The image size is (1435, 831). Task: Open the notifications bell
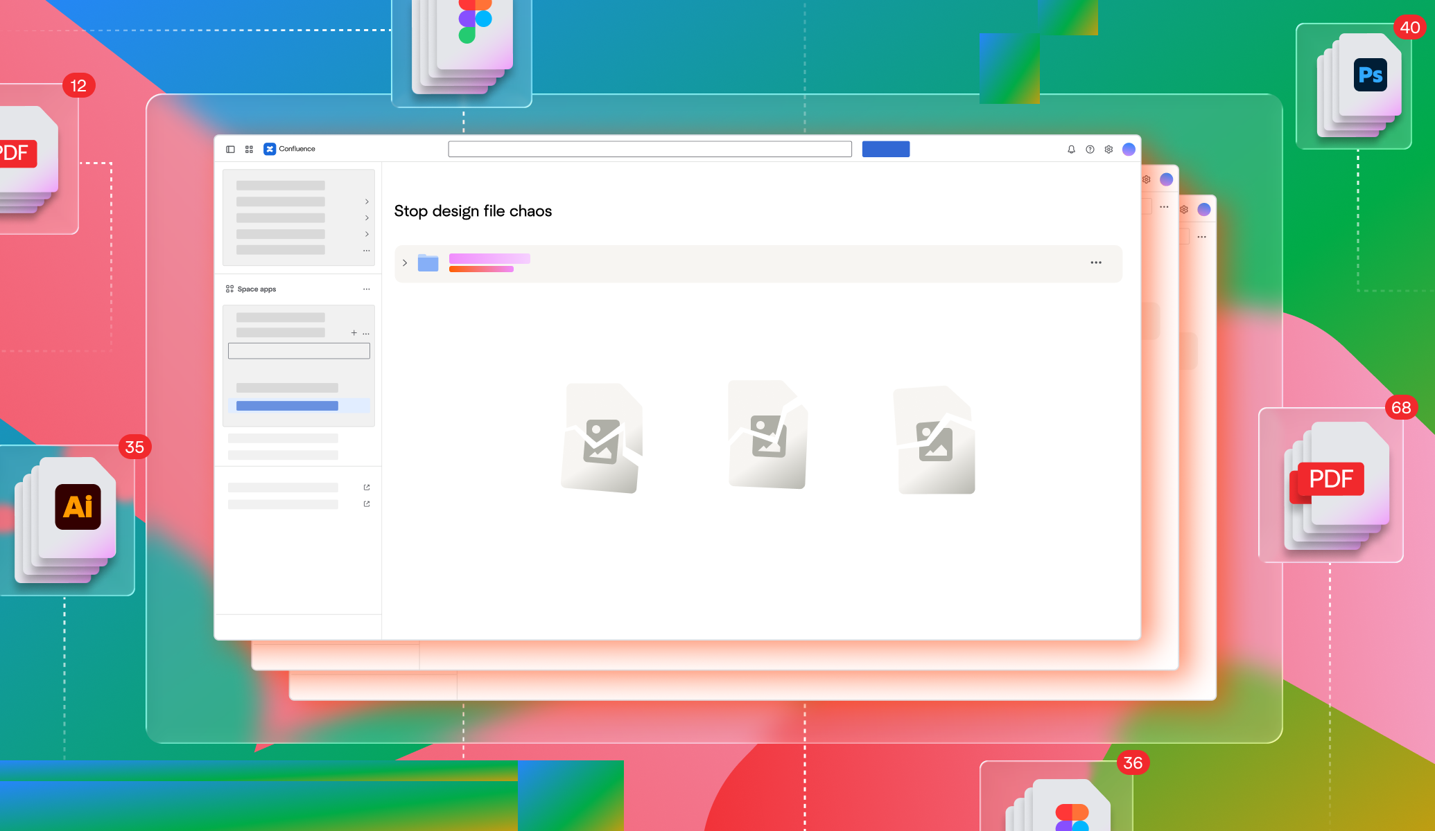click(x=1071, y=149)
